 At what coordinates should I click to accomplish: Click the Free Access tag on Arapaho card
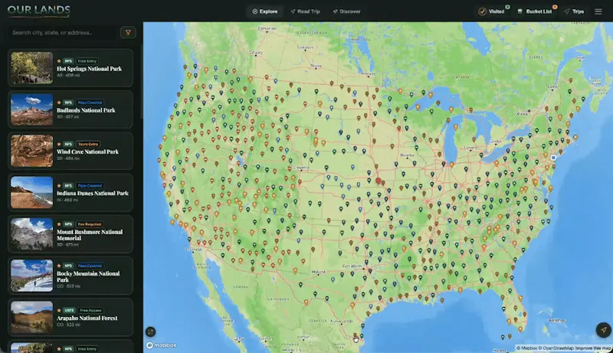(x=90, y=310)
